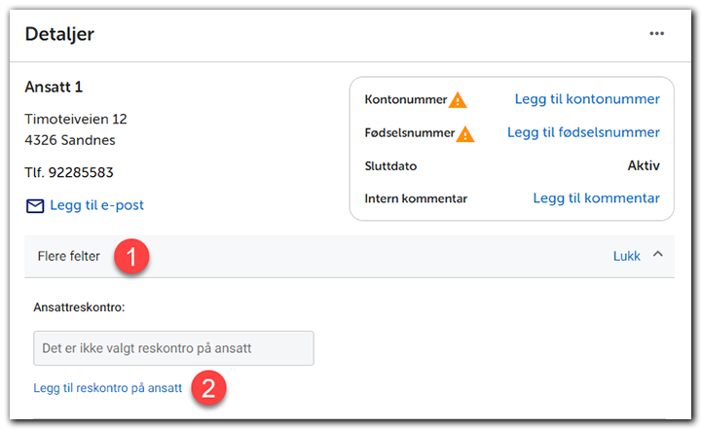Click Legg til fødselsnummer link

[583, 132]
